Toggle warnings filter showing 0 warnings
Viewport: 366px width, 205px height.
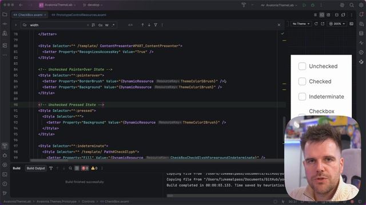(x=94, y=168)
